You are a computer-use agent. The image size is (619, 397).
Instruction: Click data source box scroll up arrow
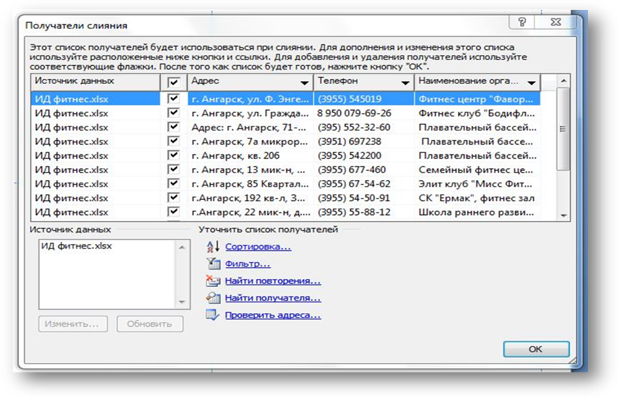coord(181,247)
